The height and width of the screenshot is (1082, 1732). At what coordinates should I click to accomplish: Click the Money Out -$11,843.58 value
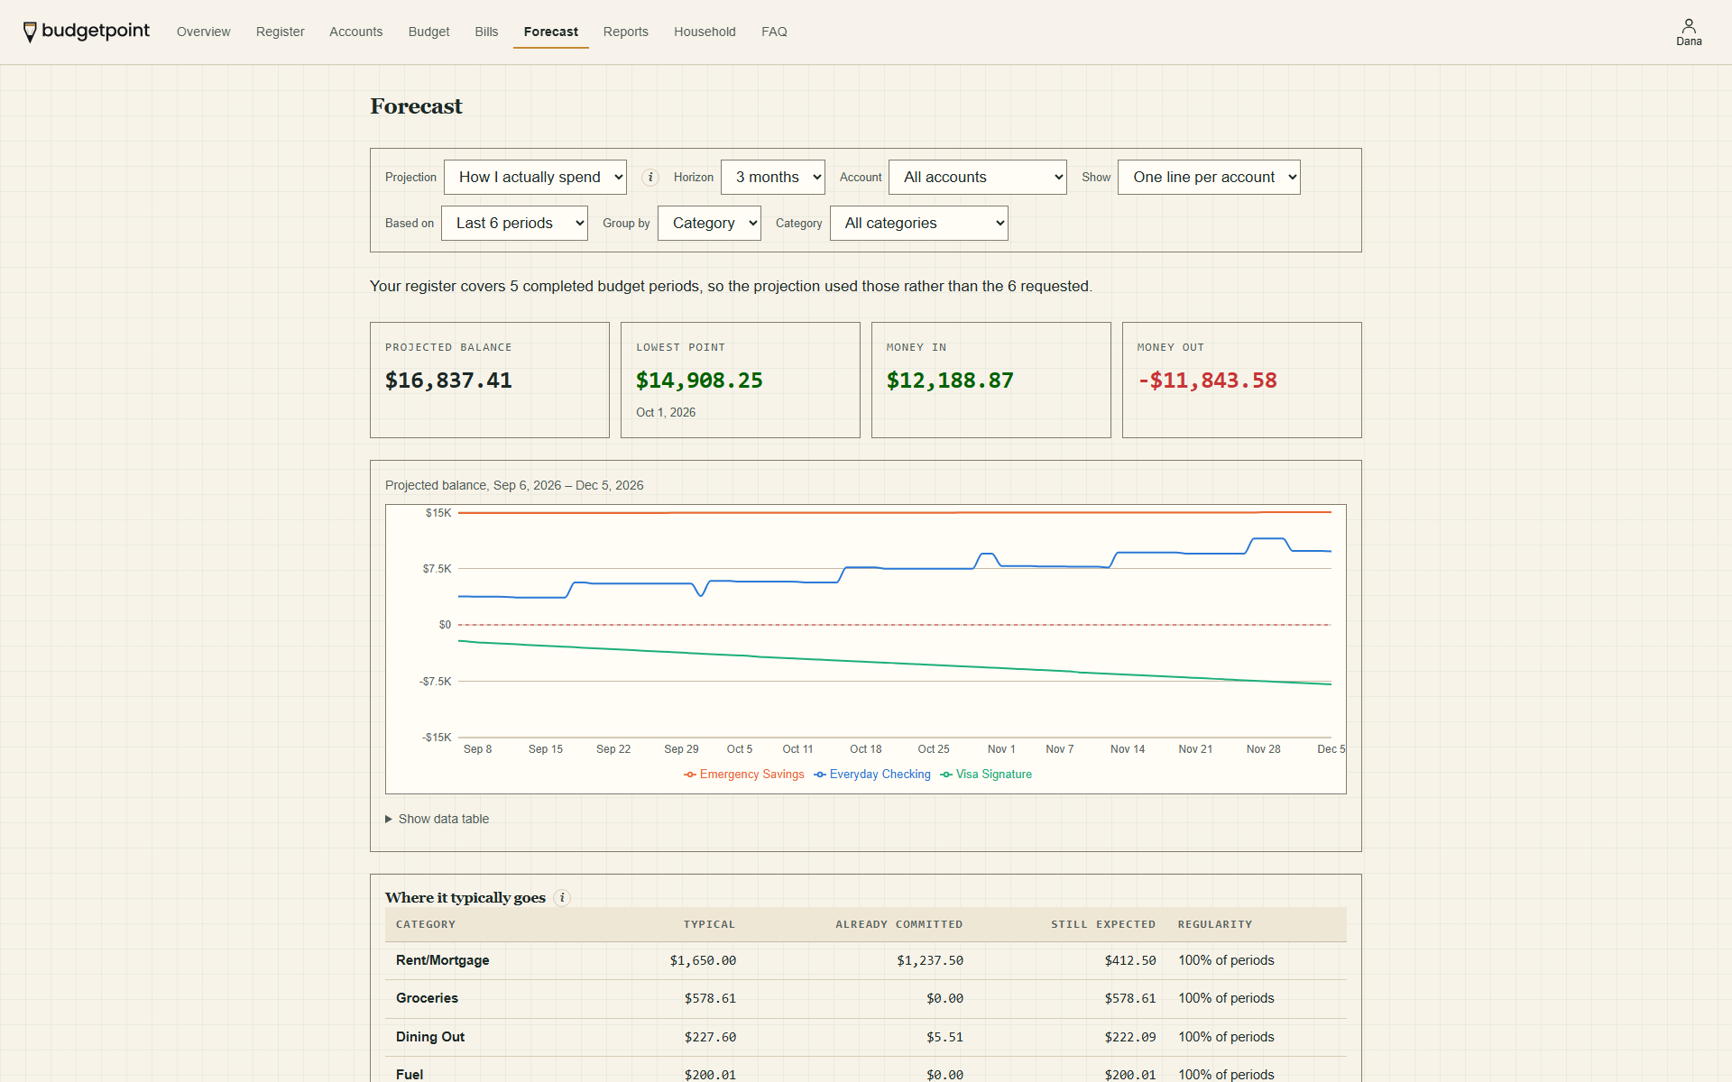click(1207, 381)
